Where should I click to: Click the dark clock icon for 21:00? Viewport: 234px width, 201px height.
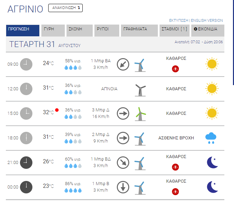click(x=26, y=162)
